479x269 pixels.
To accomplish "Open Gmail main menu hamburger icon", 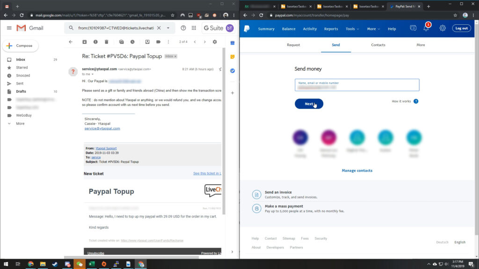I will [x=9, y=28].
